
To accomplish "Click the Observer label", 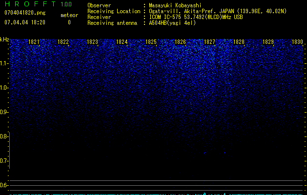I will click(99, 5).
